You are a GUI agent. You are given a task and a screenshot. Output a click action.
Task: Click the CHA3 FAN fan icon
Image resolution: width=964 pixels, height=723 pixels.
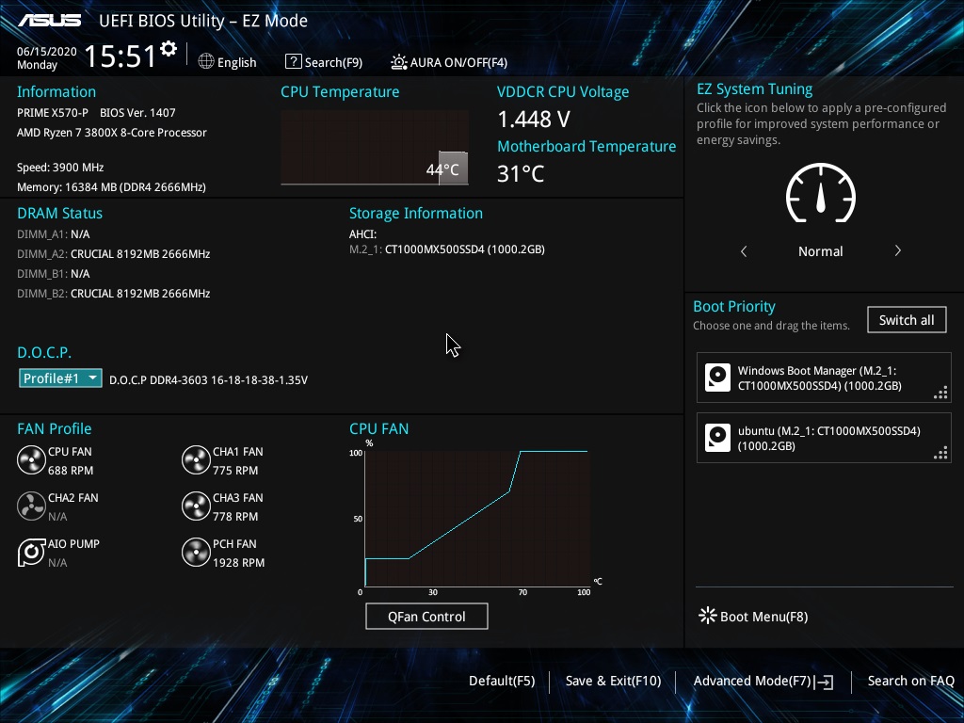tap(196, 506)
